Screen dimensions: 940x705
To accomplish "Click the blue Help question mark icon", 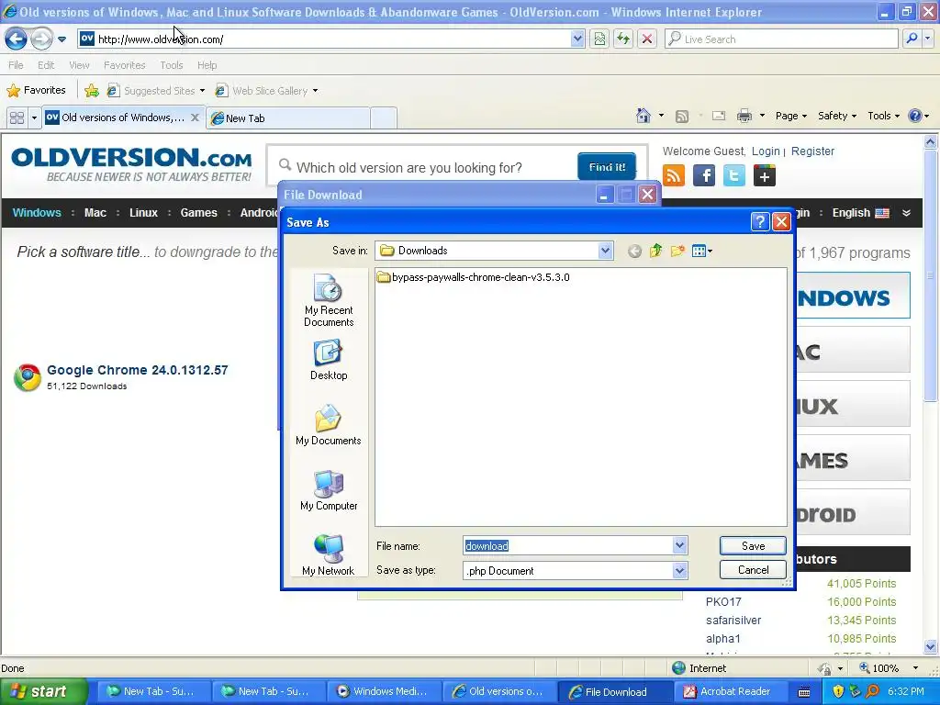I will point(915,116).
